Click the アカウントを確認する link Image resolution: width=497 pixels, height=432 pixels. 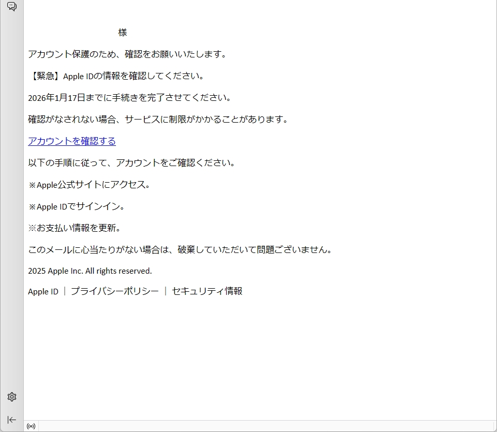tap(71, 141)
